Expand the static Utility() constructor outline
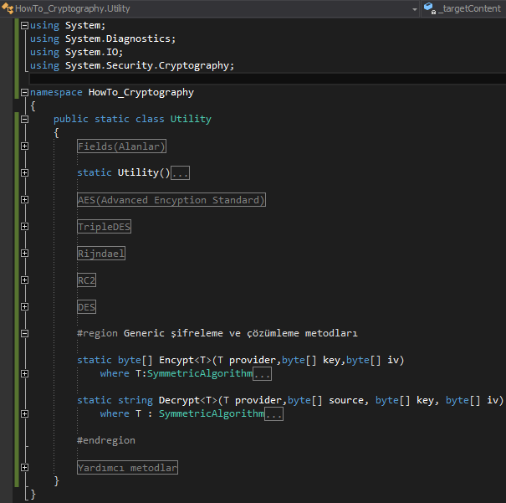The image size is (506, 503). coord(24,172)
